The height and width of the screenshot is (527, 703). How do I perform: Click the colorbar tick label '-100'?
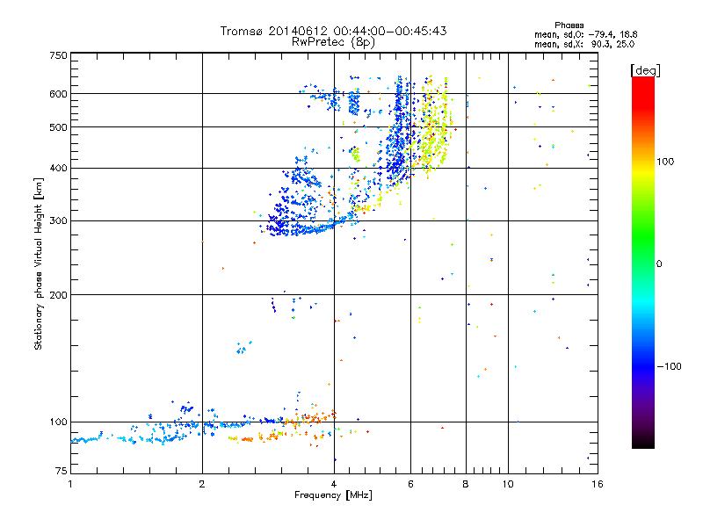pos(669,366)
